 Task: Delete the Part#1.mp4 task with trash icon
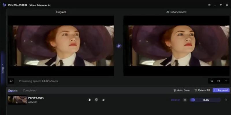[226, 100]
